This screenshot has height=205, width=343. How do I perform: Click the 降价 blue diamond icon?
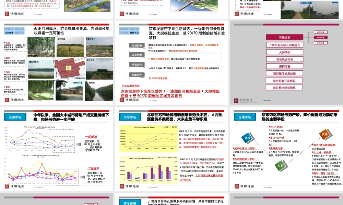click(x=247, y=138)
